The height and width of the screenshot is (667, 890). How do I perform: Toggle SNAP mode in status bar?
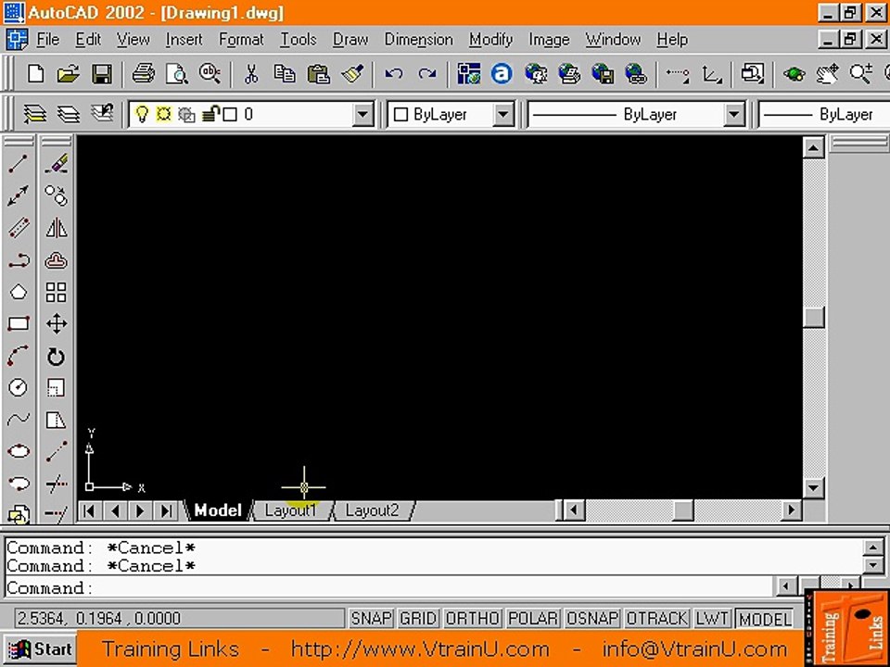click(371, 618)
